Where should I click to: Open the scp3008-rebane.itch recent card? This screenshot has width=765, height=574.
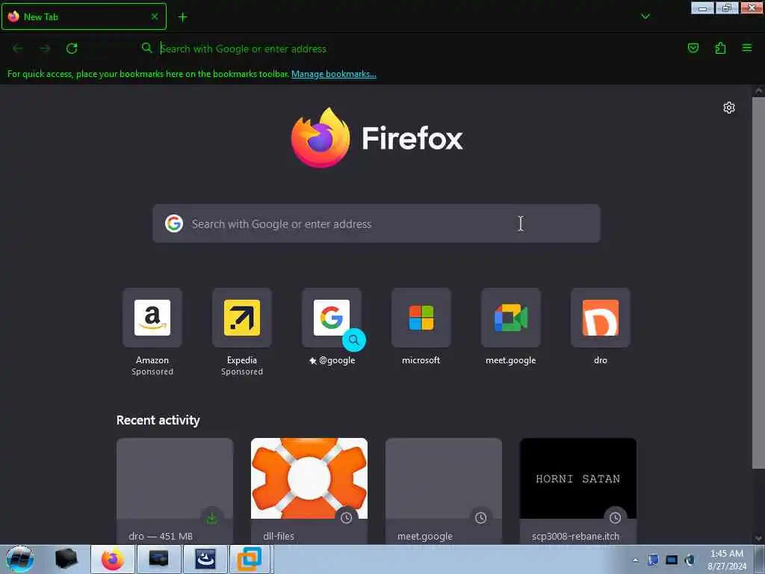click(578, 491)
